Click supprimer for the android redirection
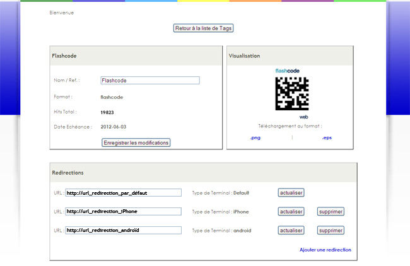 [331, 231]
